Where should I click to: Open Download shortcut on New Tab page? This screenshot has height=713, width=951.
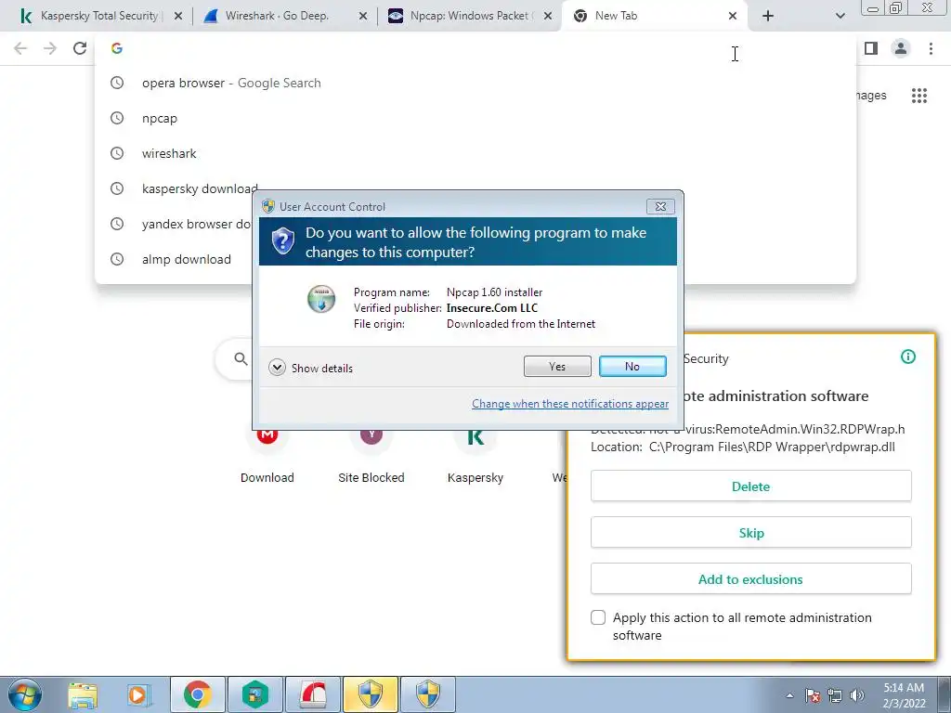pos(267,456)
